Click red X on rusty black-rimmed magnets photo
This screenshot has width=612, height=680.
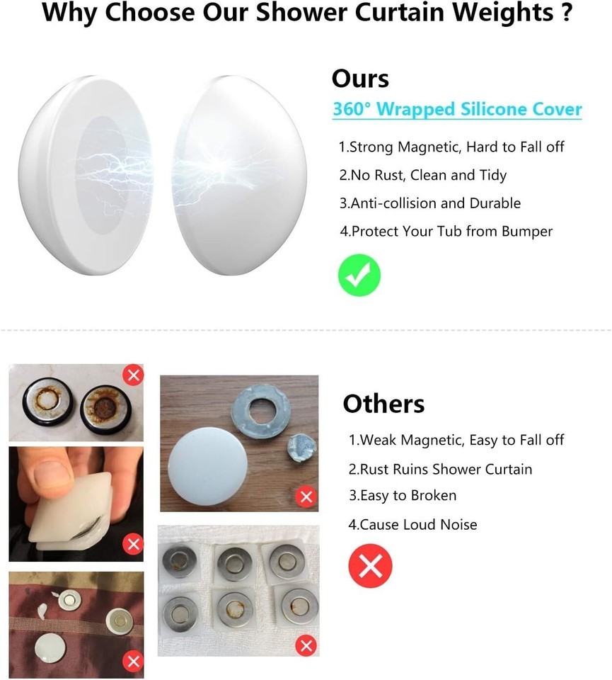pyautogui.click(x=134, y=375)
